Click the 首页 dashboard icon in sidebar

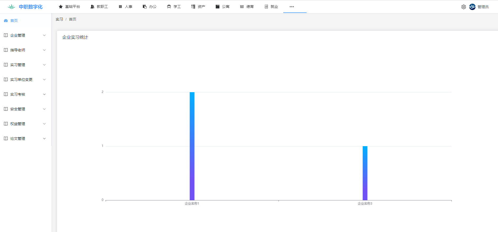tap(6, 21)
